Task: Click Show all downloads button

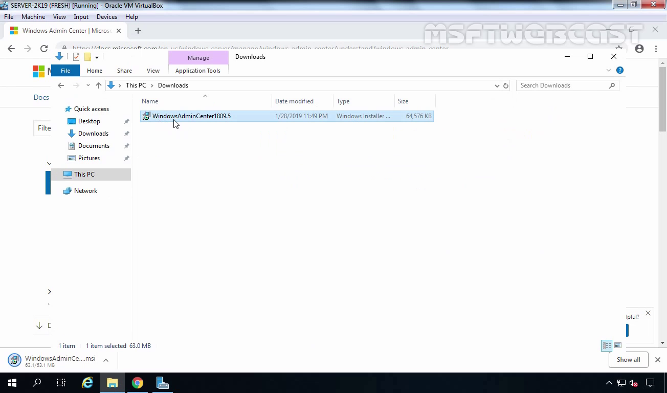Action: (x=628, y=360)
